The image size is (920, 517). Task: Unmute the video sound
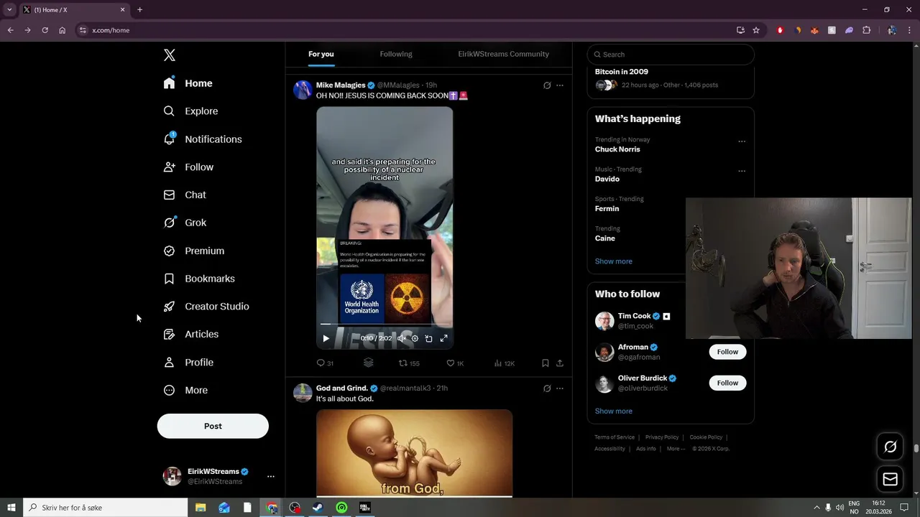pos(402,338)
